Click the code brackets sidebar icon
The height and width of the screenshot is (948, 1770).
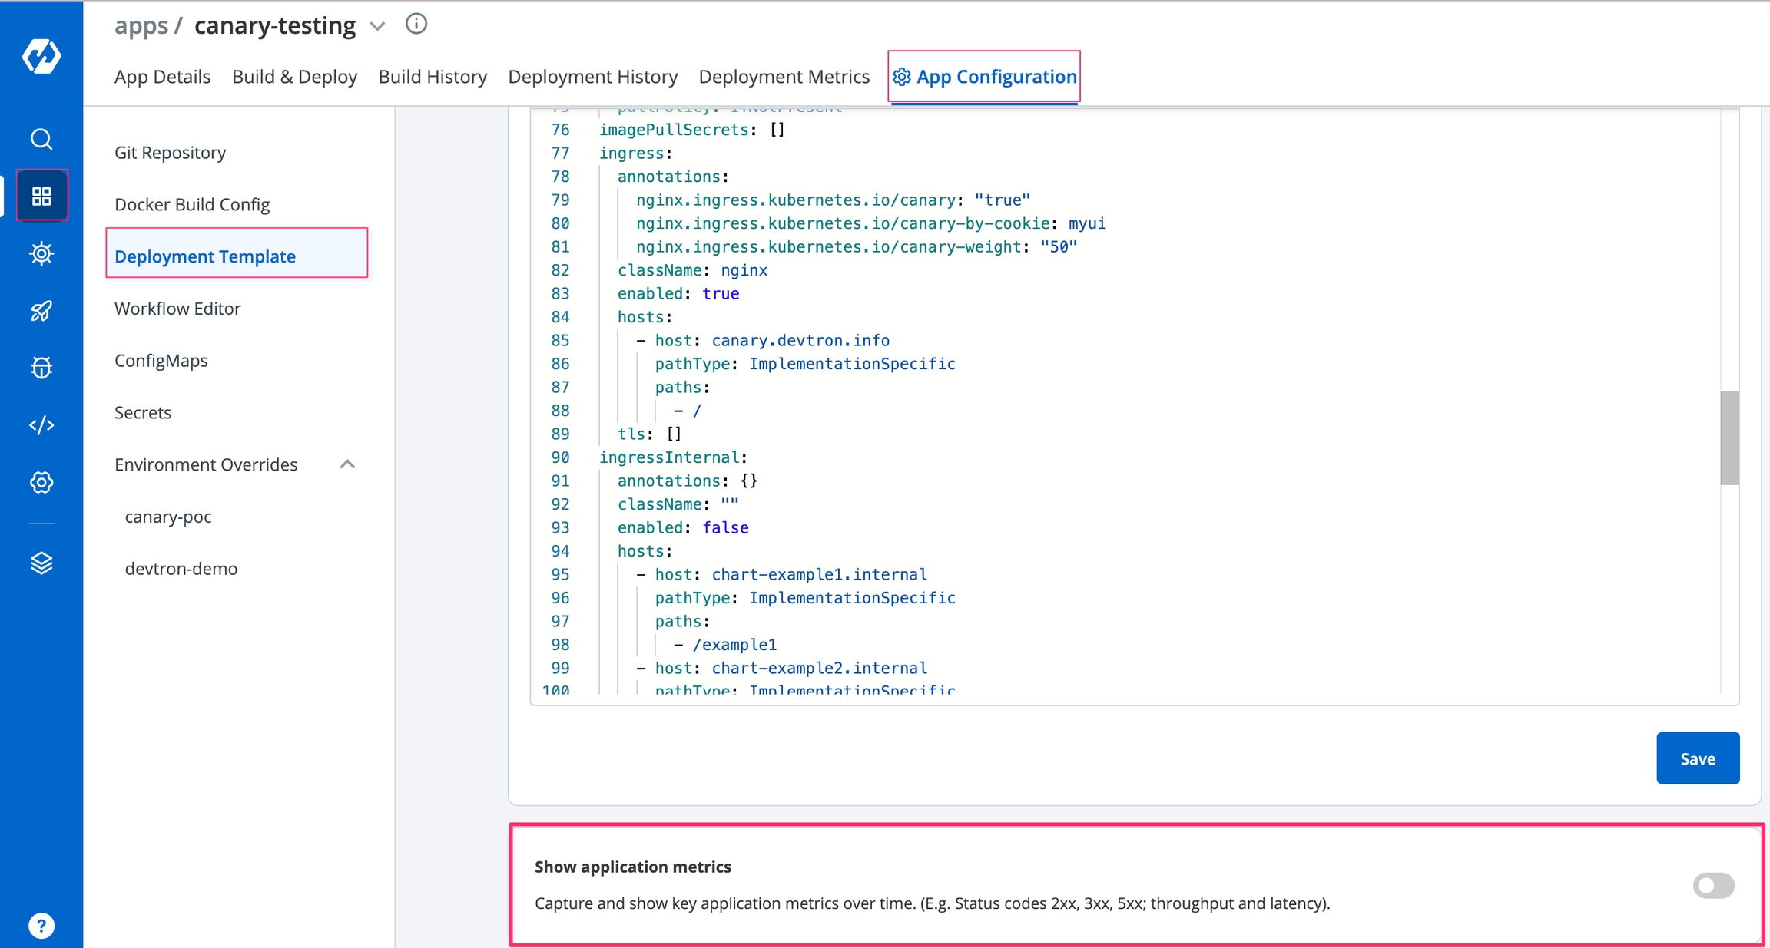point(41,424)
